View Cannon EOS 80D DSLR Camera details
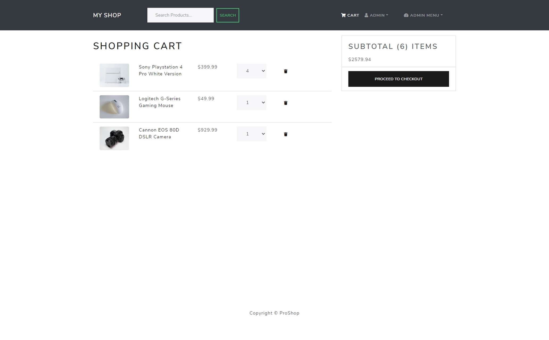Screen dimensions: 549x340 159,133
